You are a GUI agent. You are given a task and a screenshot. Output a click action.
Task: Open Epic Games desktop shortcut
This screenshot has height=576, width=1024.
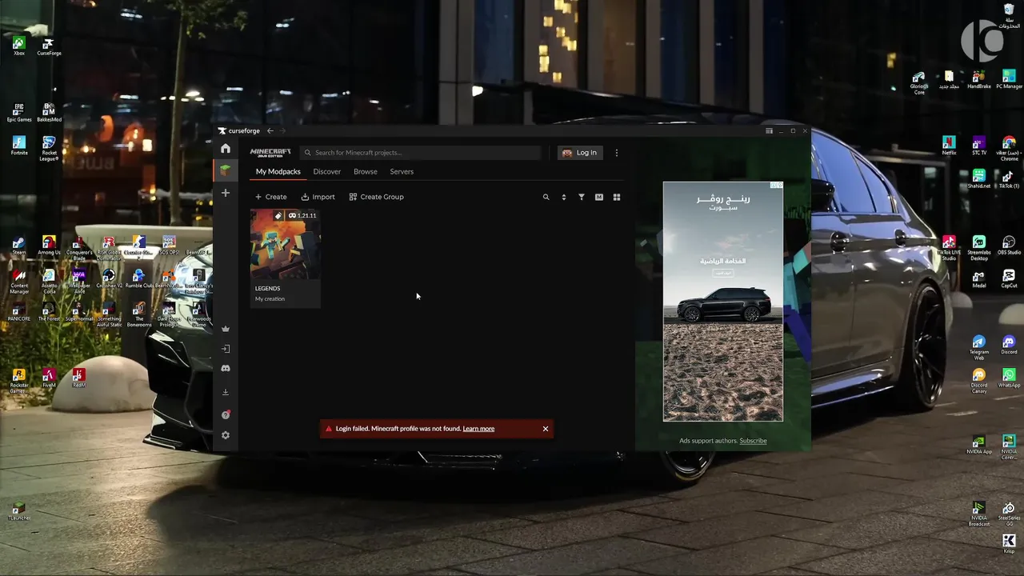click(18, 113)
